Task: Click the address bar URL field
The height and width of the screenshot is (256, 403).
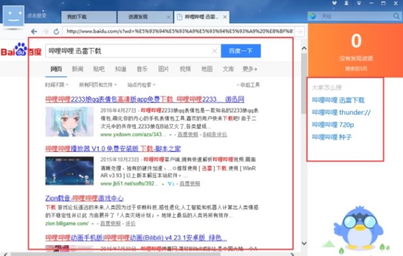Action: coord(178,32)
